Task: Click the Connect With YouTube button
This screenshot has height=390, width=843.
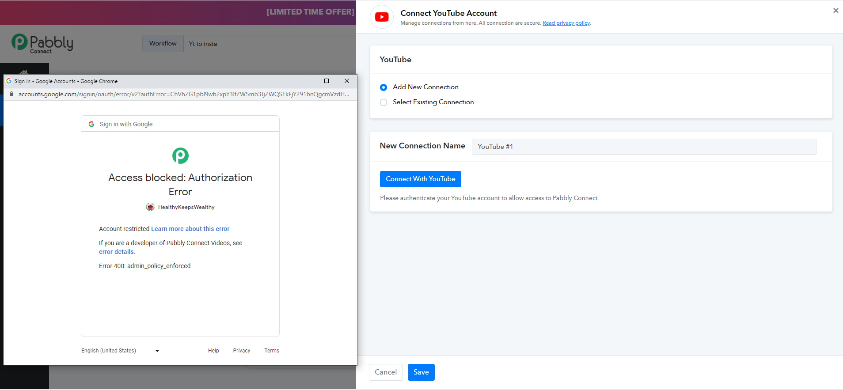Action: point(421,179)
